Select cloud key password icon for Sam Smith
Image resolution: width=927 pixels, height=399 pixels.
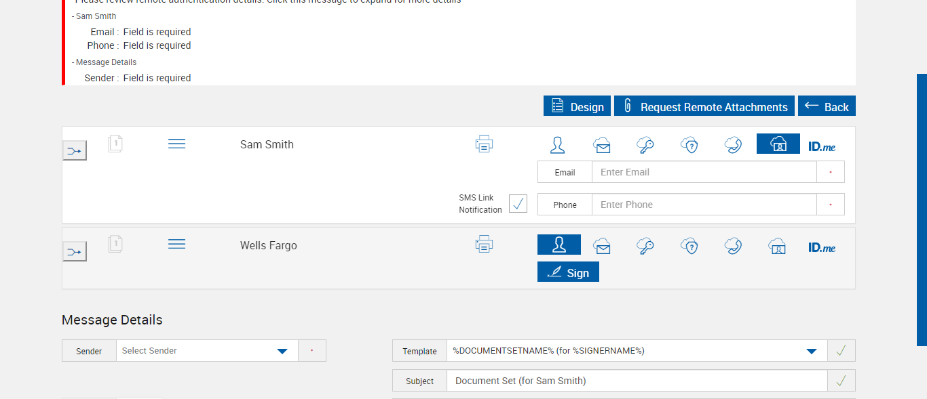(x=645, y=144)
